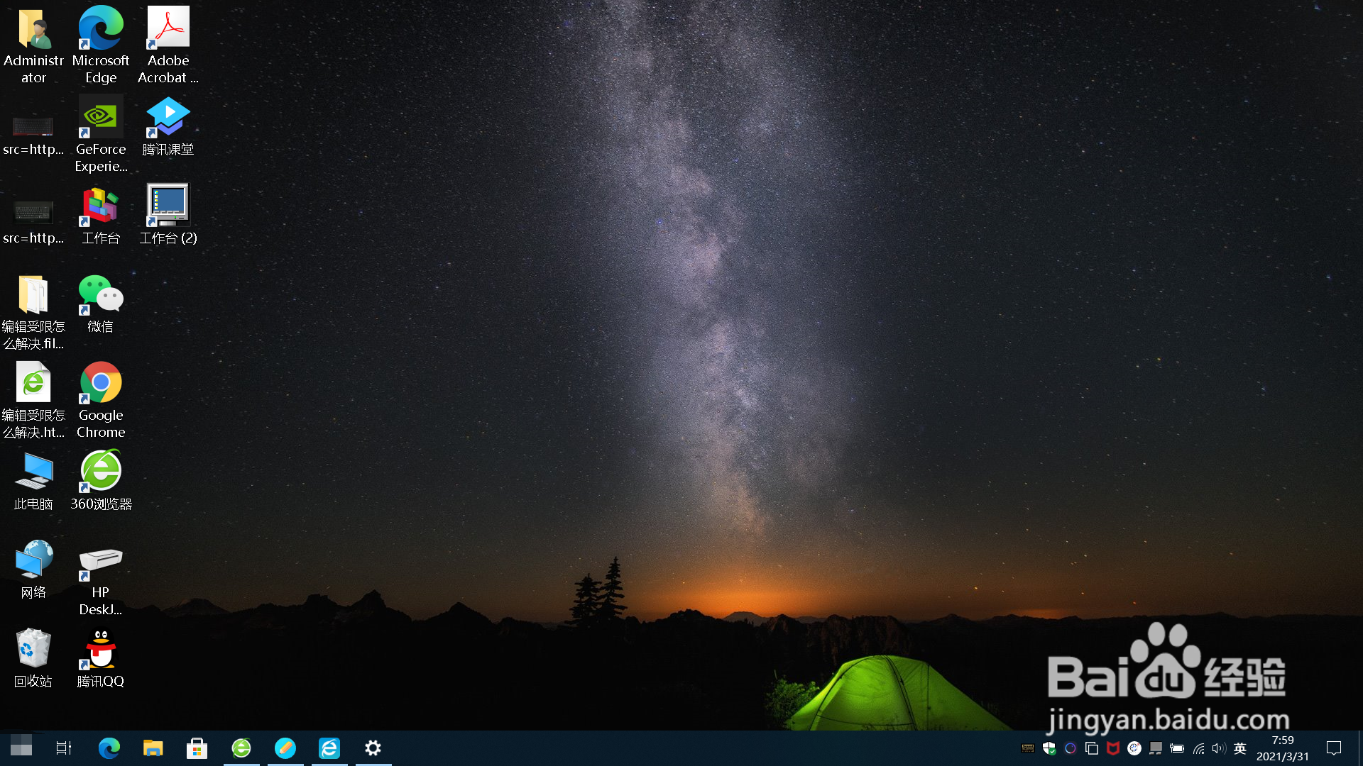Toggle input language 英 indicator
The height and width of the screenshot is (766, 1363).
(1240, 748)
